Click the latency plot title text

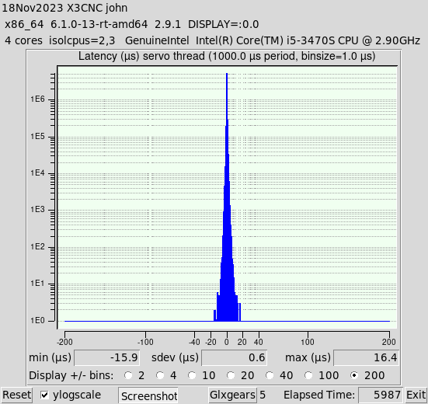click(x=227, y=56)
